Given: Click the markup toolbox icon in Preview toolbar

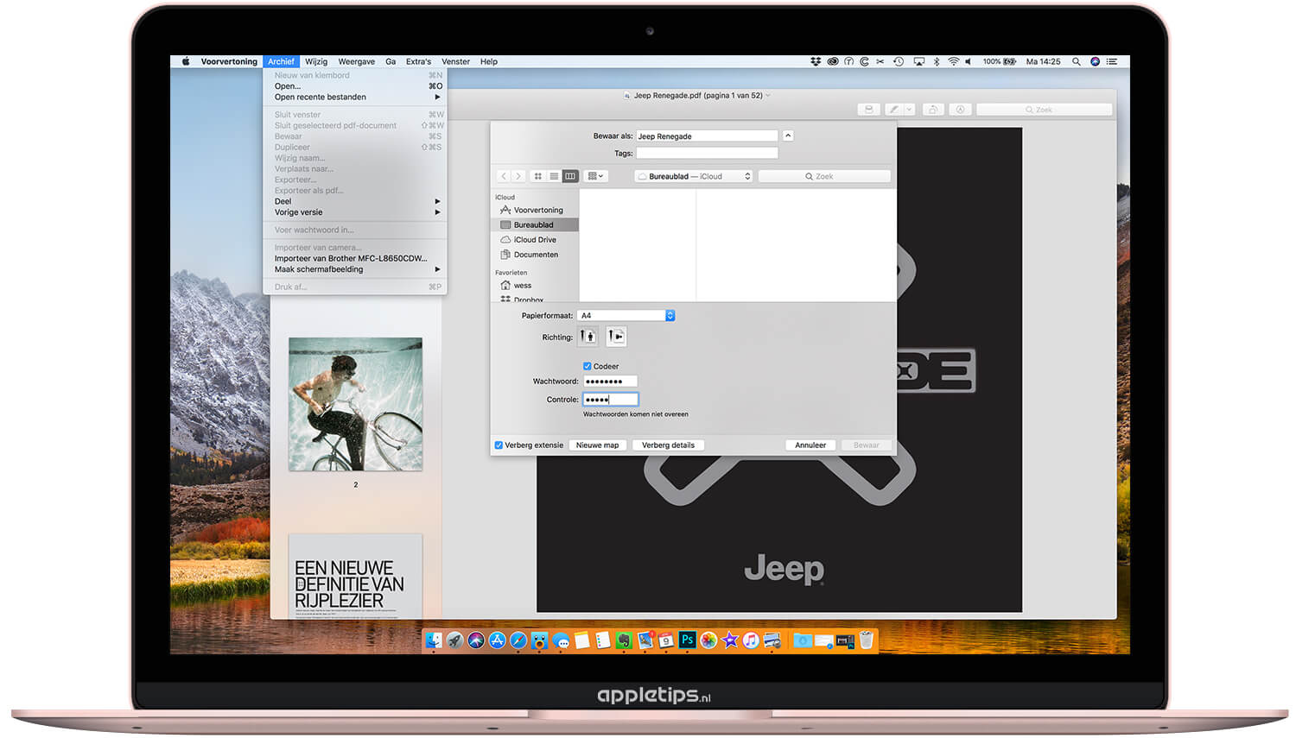Looking at the screenshot, I should coord(960,110).
